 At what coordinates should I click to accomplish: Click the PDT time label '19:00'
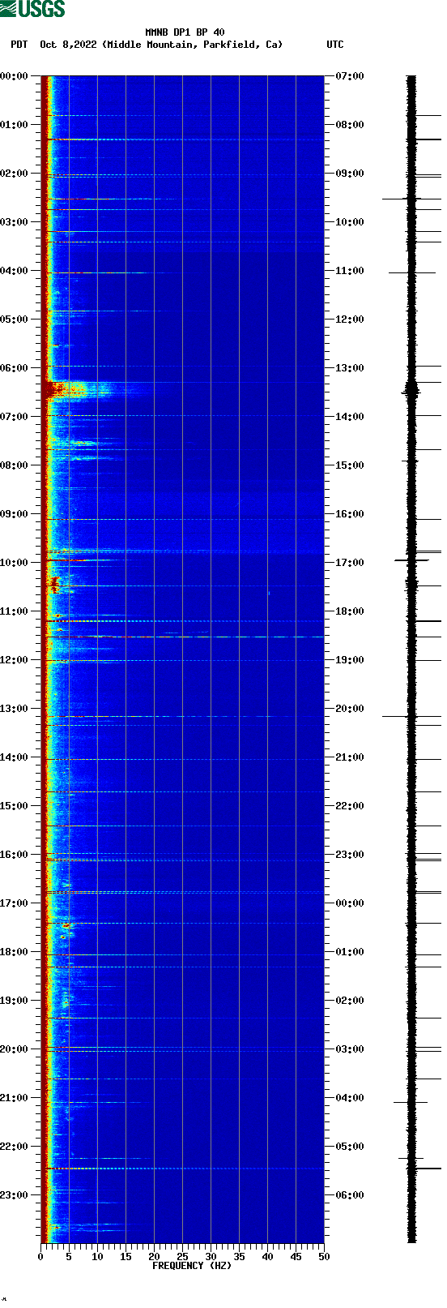(x=15, y=1001)
